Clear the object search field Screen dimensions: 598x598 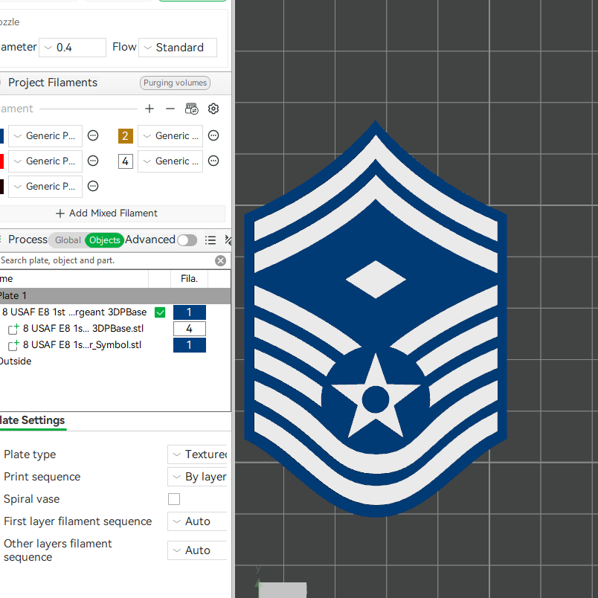click(220, 260)
